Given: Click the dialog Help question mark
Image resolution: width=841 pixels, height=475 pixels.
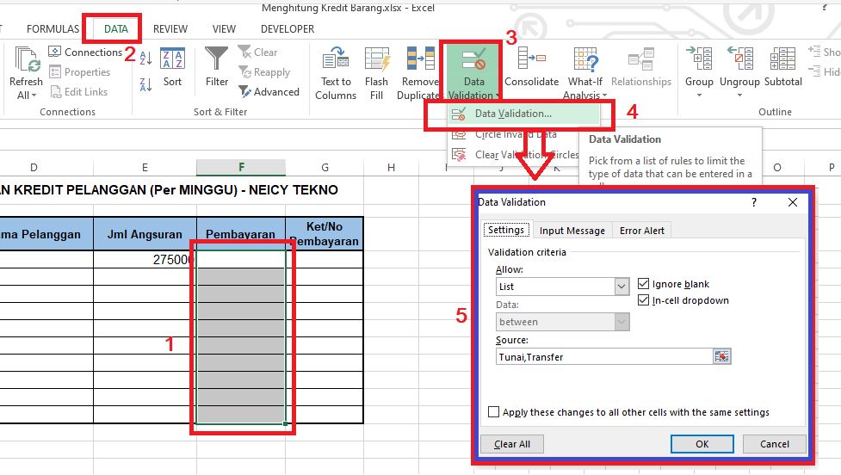Looking at the screenshot, I should pos(754,202).
